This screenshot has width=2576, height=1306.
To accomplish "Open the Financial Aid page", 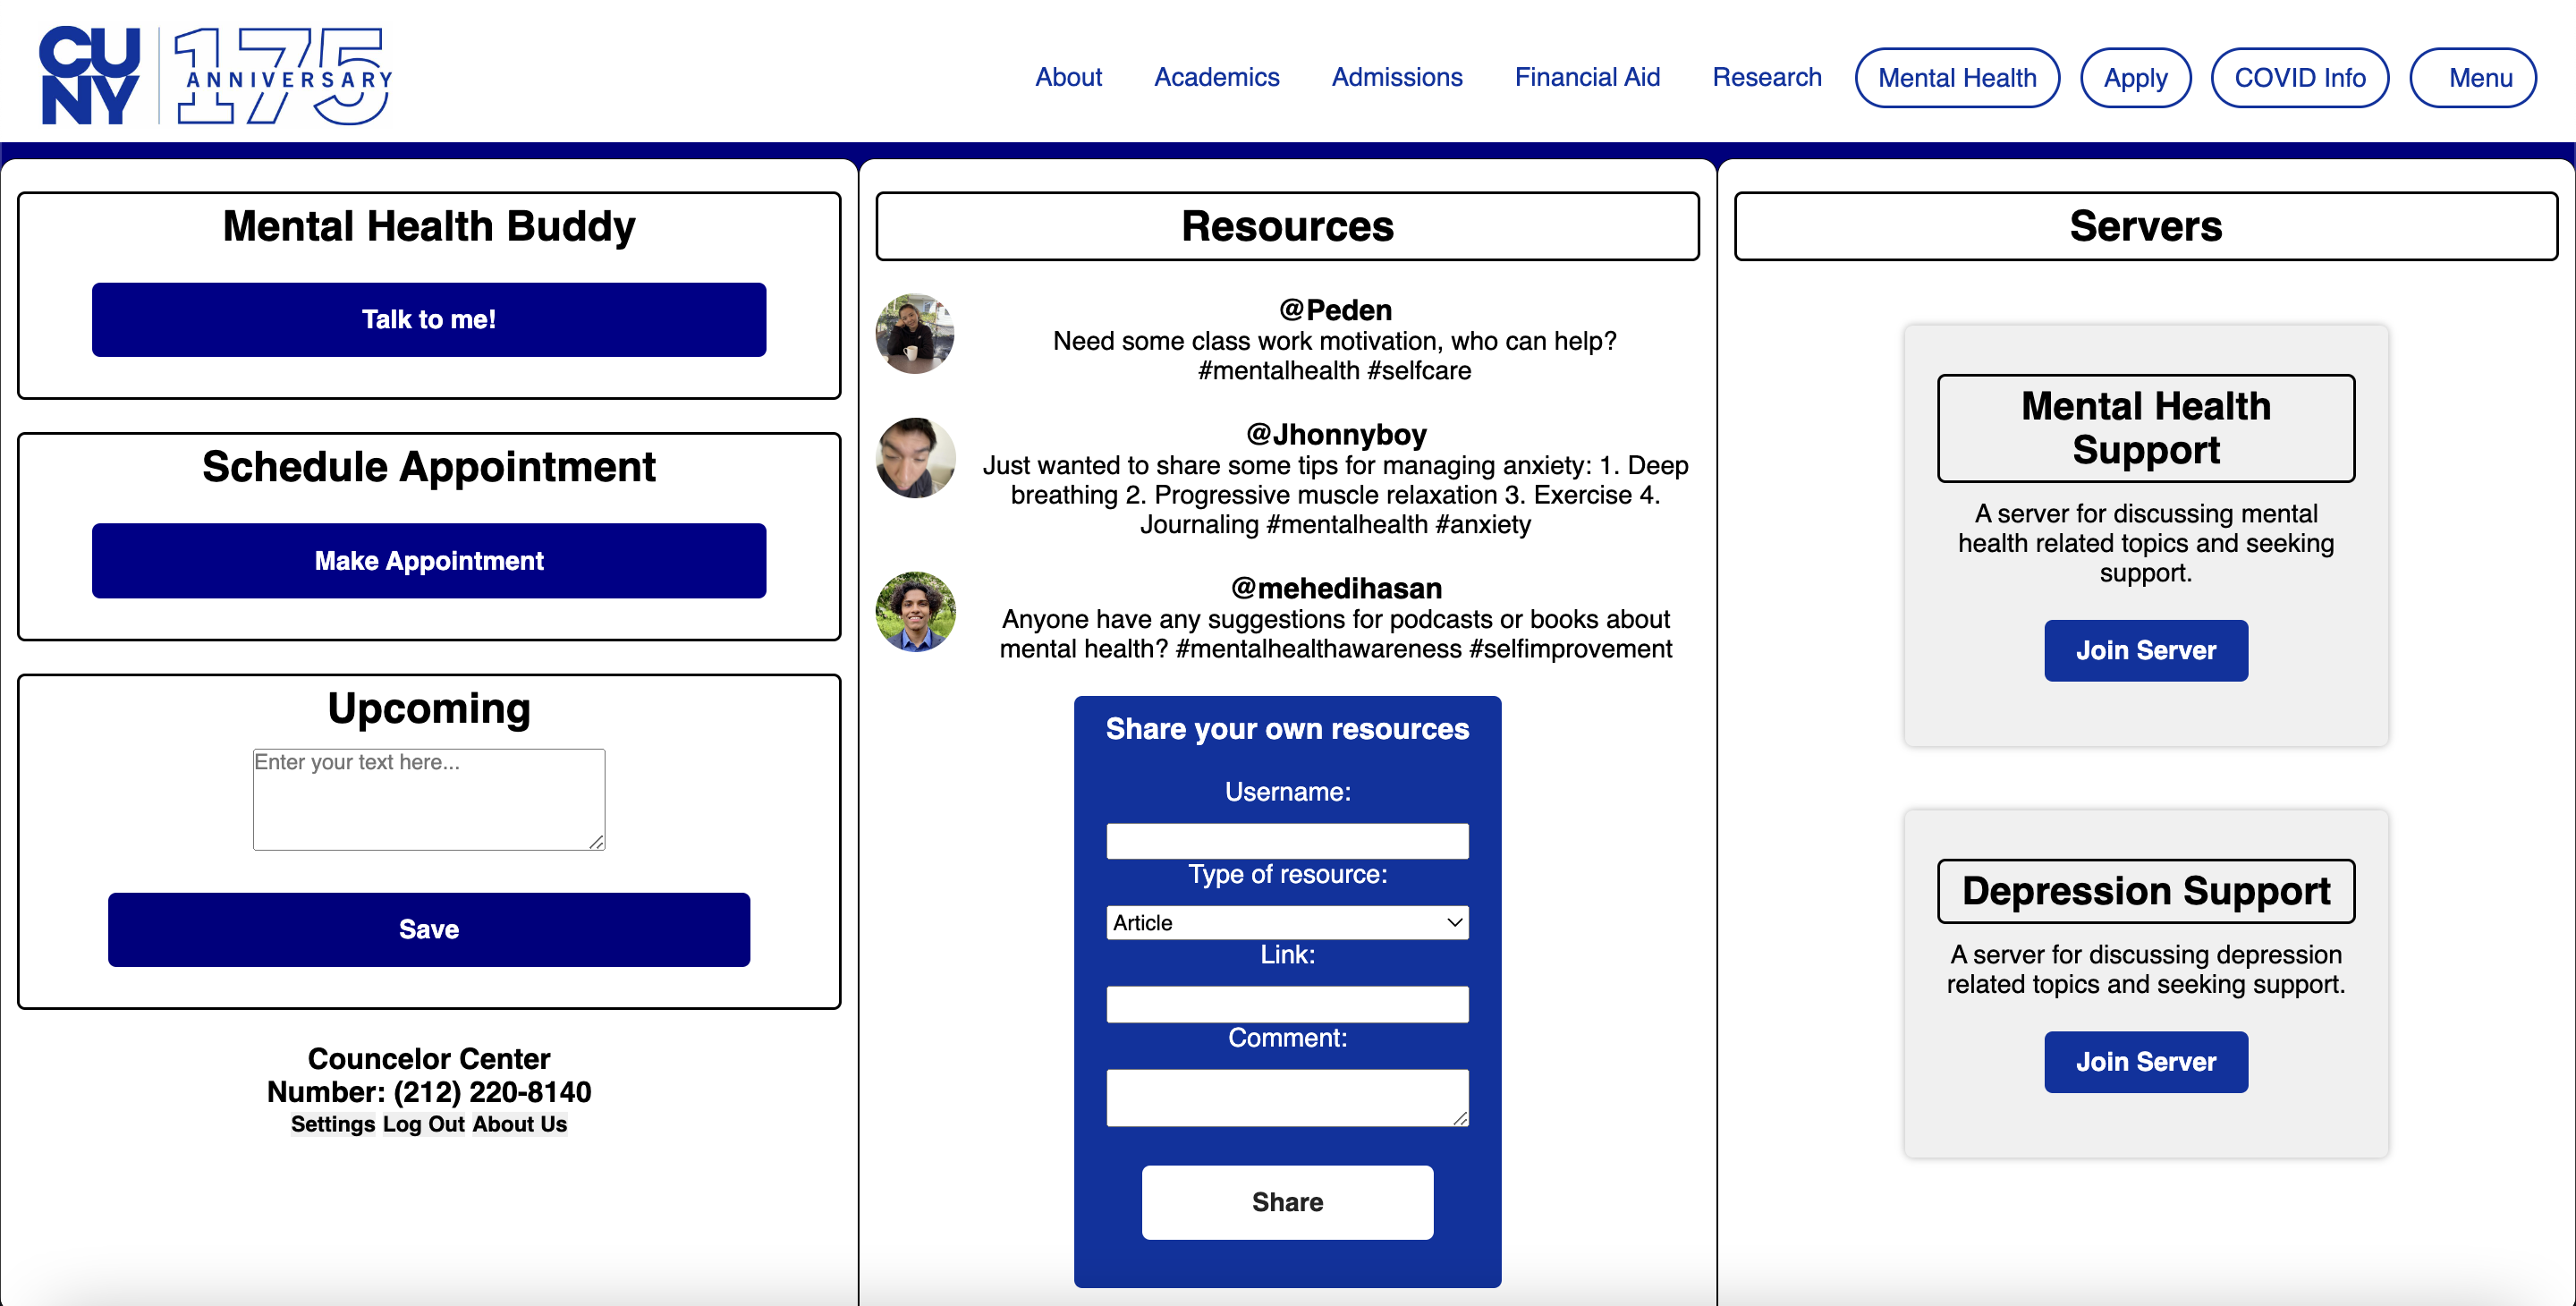I will 1587,77.
